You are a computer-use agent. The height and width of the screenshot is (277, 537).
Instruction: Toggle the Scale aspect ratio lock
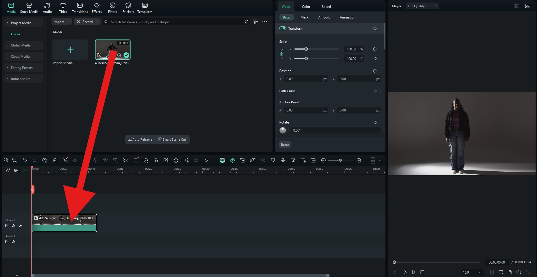coord(282,54)
